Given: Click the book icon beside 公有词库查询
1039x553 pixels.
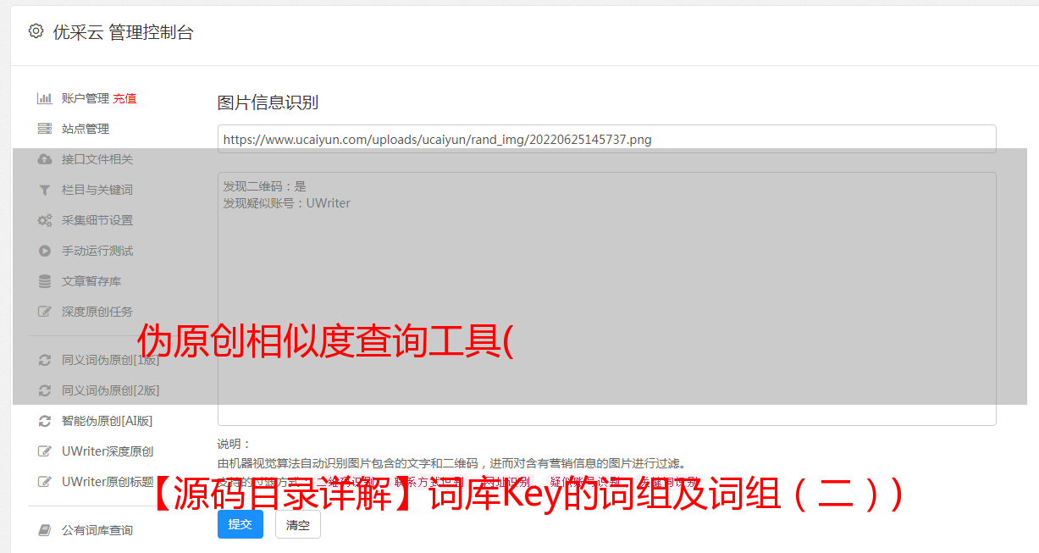Looking at the screenshot, I should coord(45,530).
